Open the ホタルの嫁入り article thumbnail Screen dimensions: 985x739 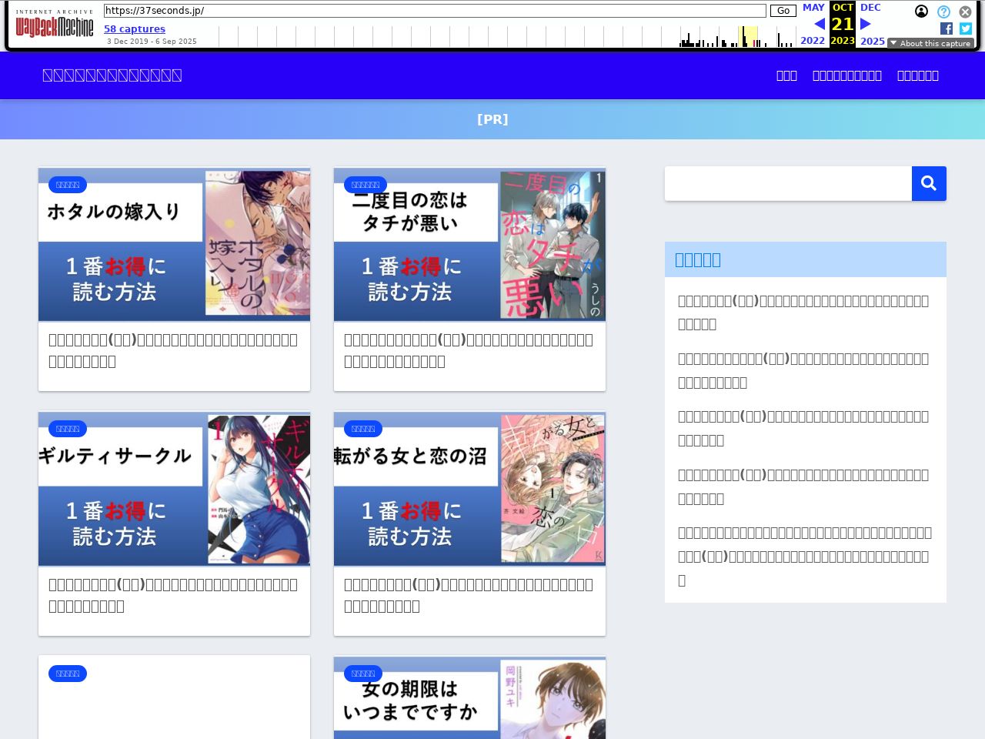(174, 244)
